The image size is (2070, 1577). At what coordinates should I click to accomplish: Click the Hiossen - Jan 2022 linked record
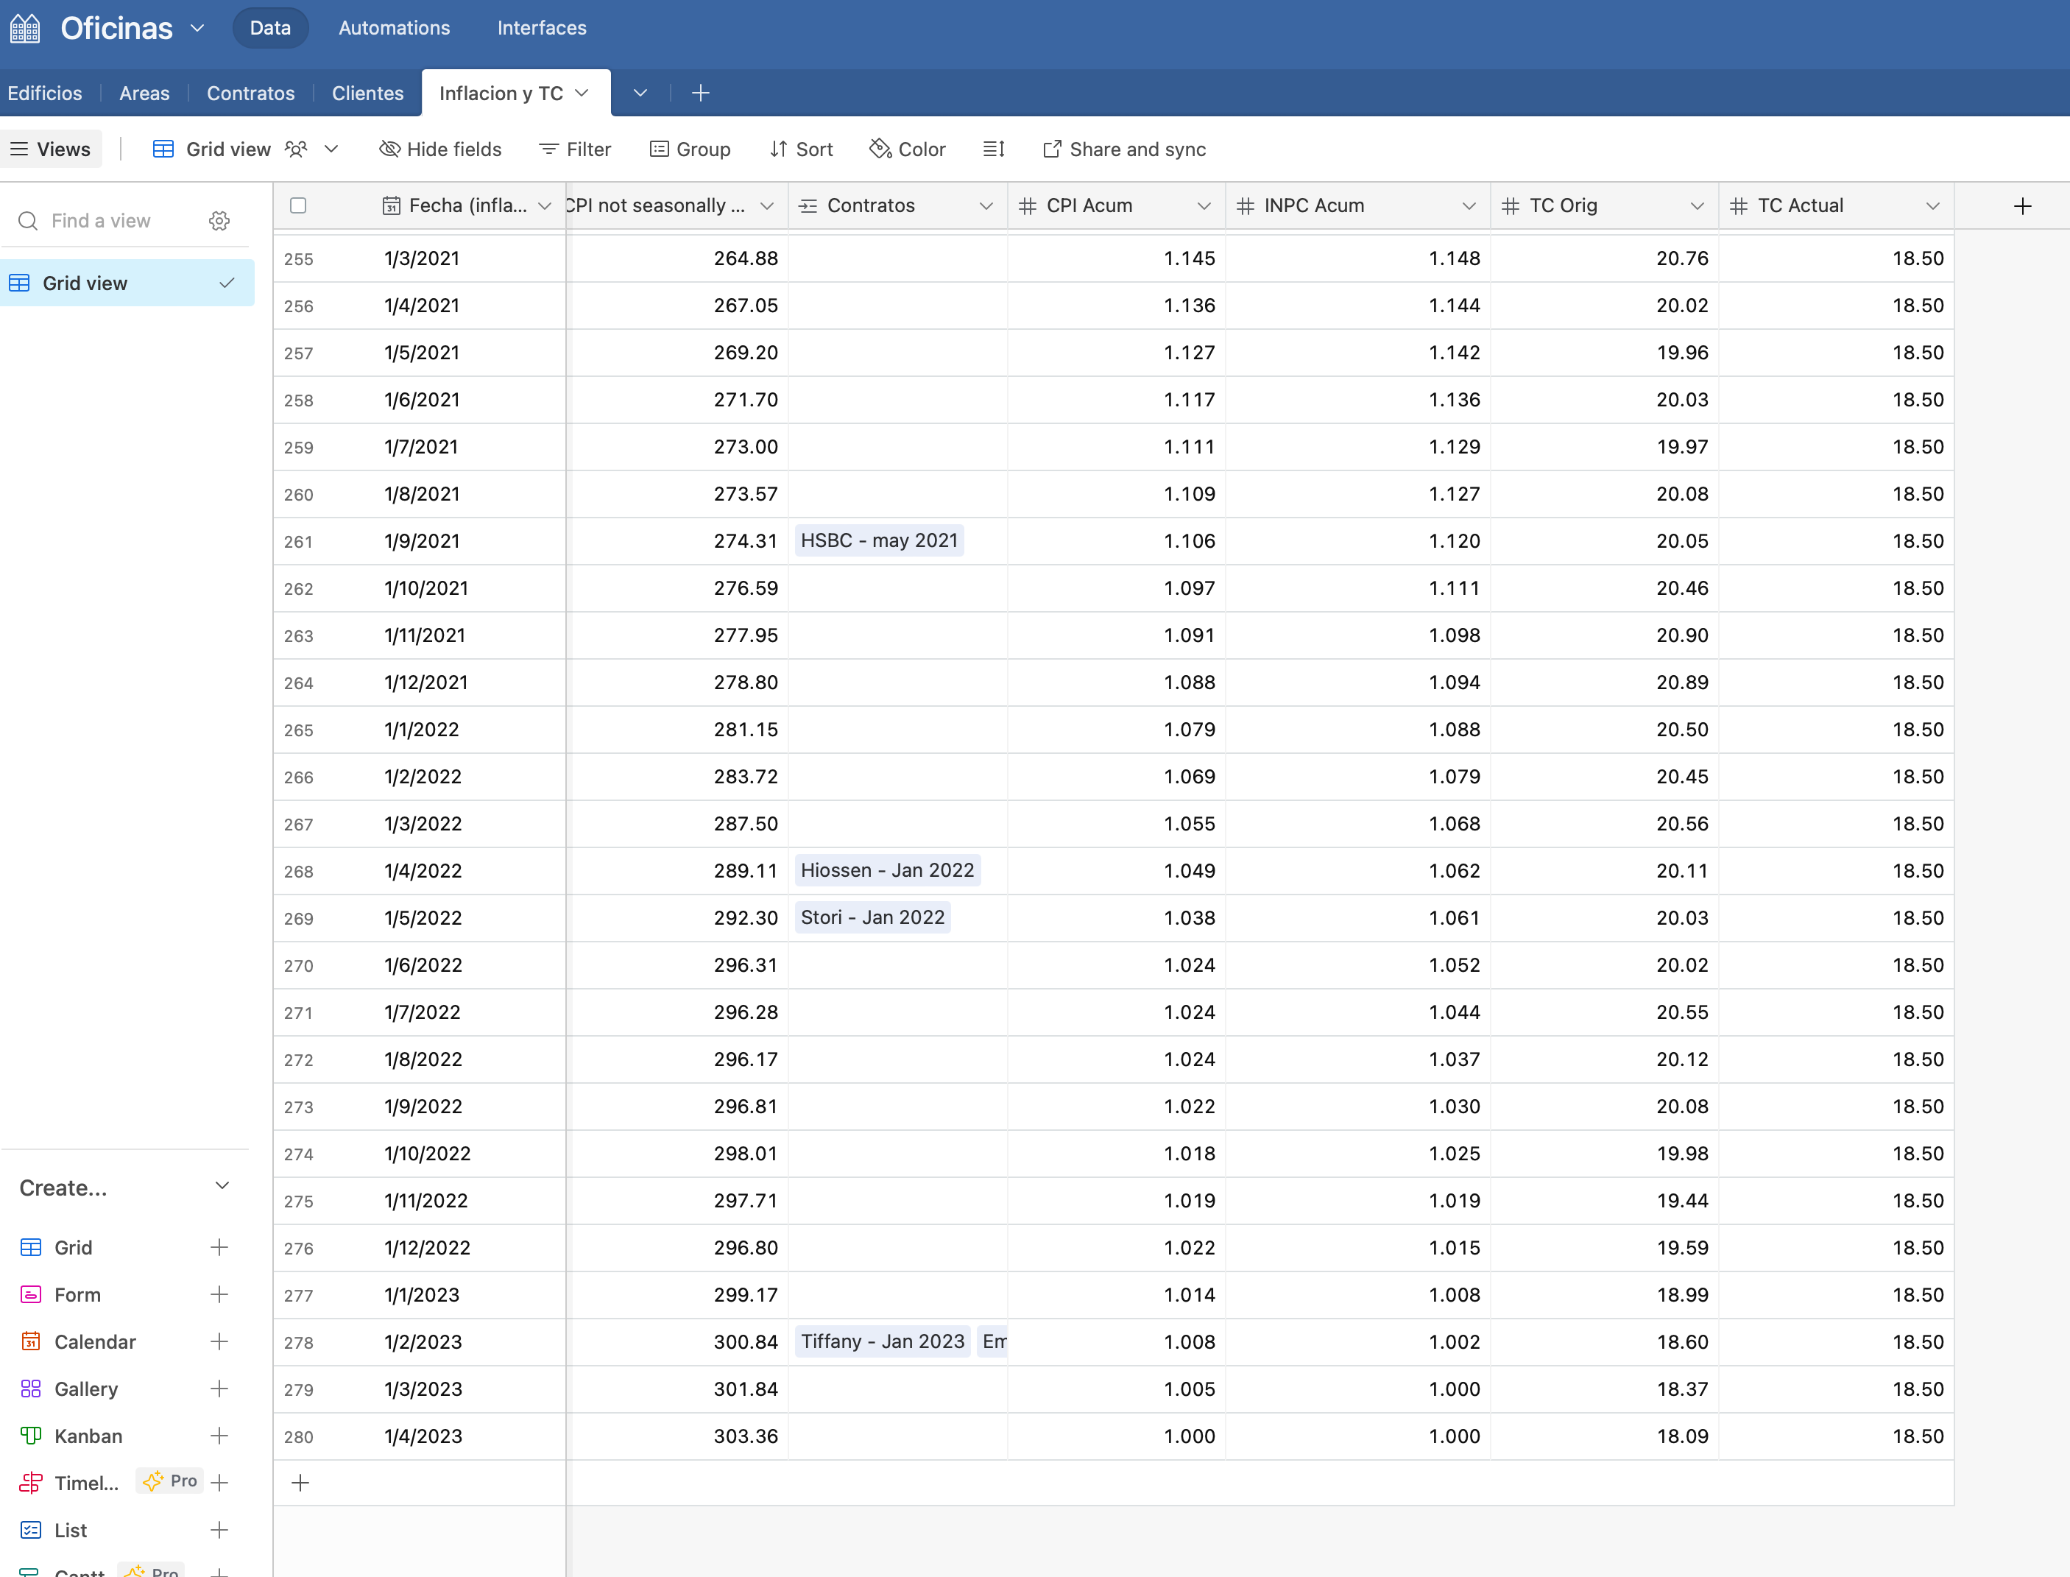click(888, 870)
